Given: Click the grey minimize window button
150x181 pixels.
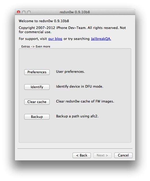Looking at the screenshot, I should 24,12.
